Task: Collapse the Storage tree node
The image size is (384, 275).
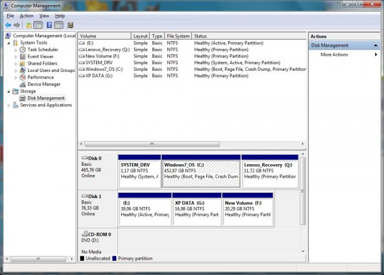Action: click(x=9, y=92)
